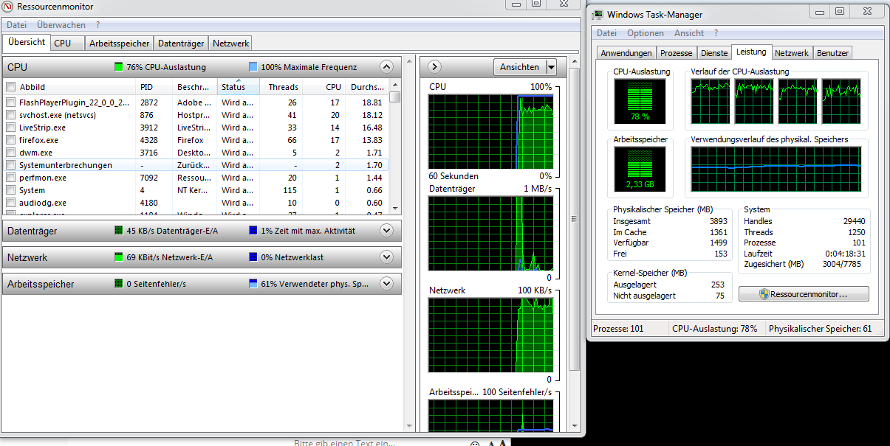890x446 pixels.
Task: Sort by the Status column header
Action: (x=238, y=87)
